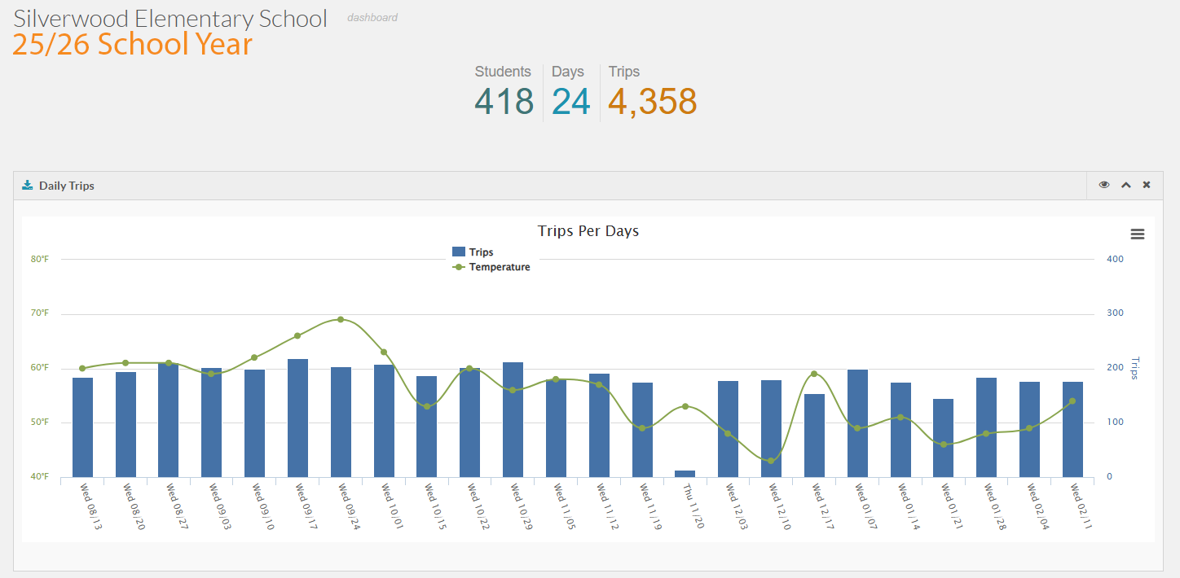The height and width of the screenshot is (578, 1180).
Task: Click the Wed 09/17 trips bar
Action: point(297,418)
